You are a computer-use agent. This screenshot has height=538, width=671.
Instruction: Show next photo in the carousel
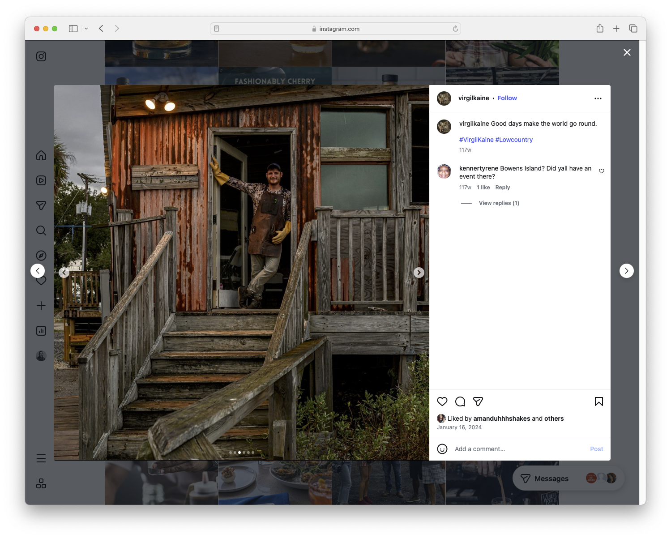419,273
